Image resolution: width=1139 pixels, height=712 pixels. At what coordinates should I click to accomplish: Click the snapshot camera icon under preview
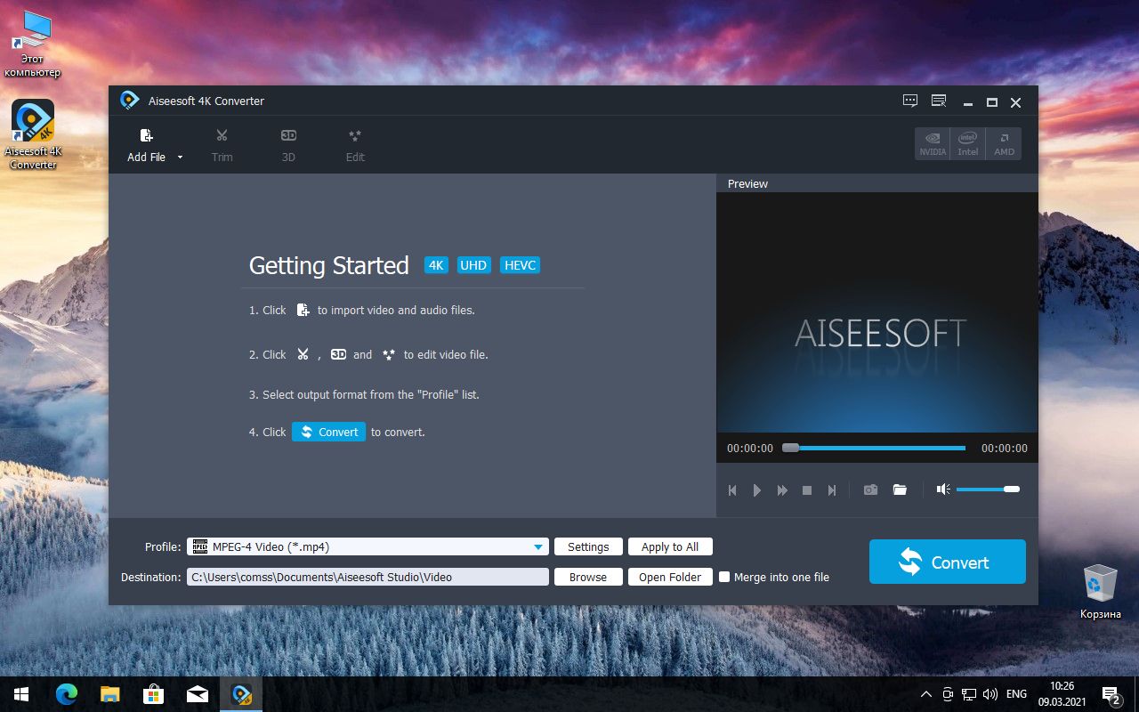(x=870, y=489)
